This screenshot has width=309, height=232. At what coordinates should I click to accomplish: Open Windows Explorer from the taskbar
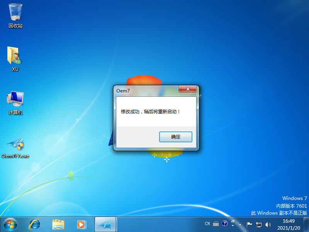coord(58,224)
